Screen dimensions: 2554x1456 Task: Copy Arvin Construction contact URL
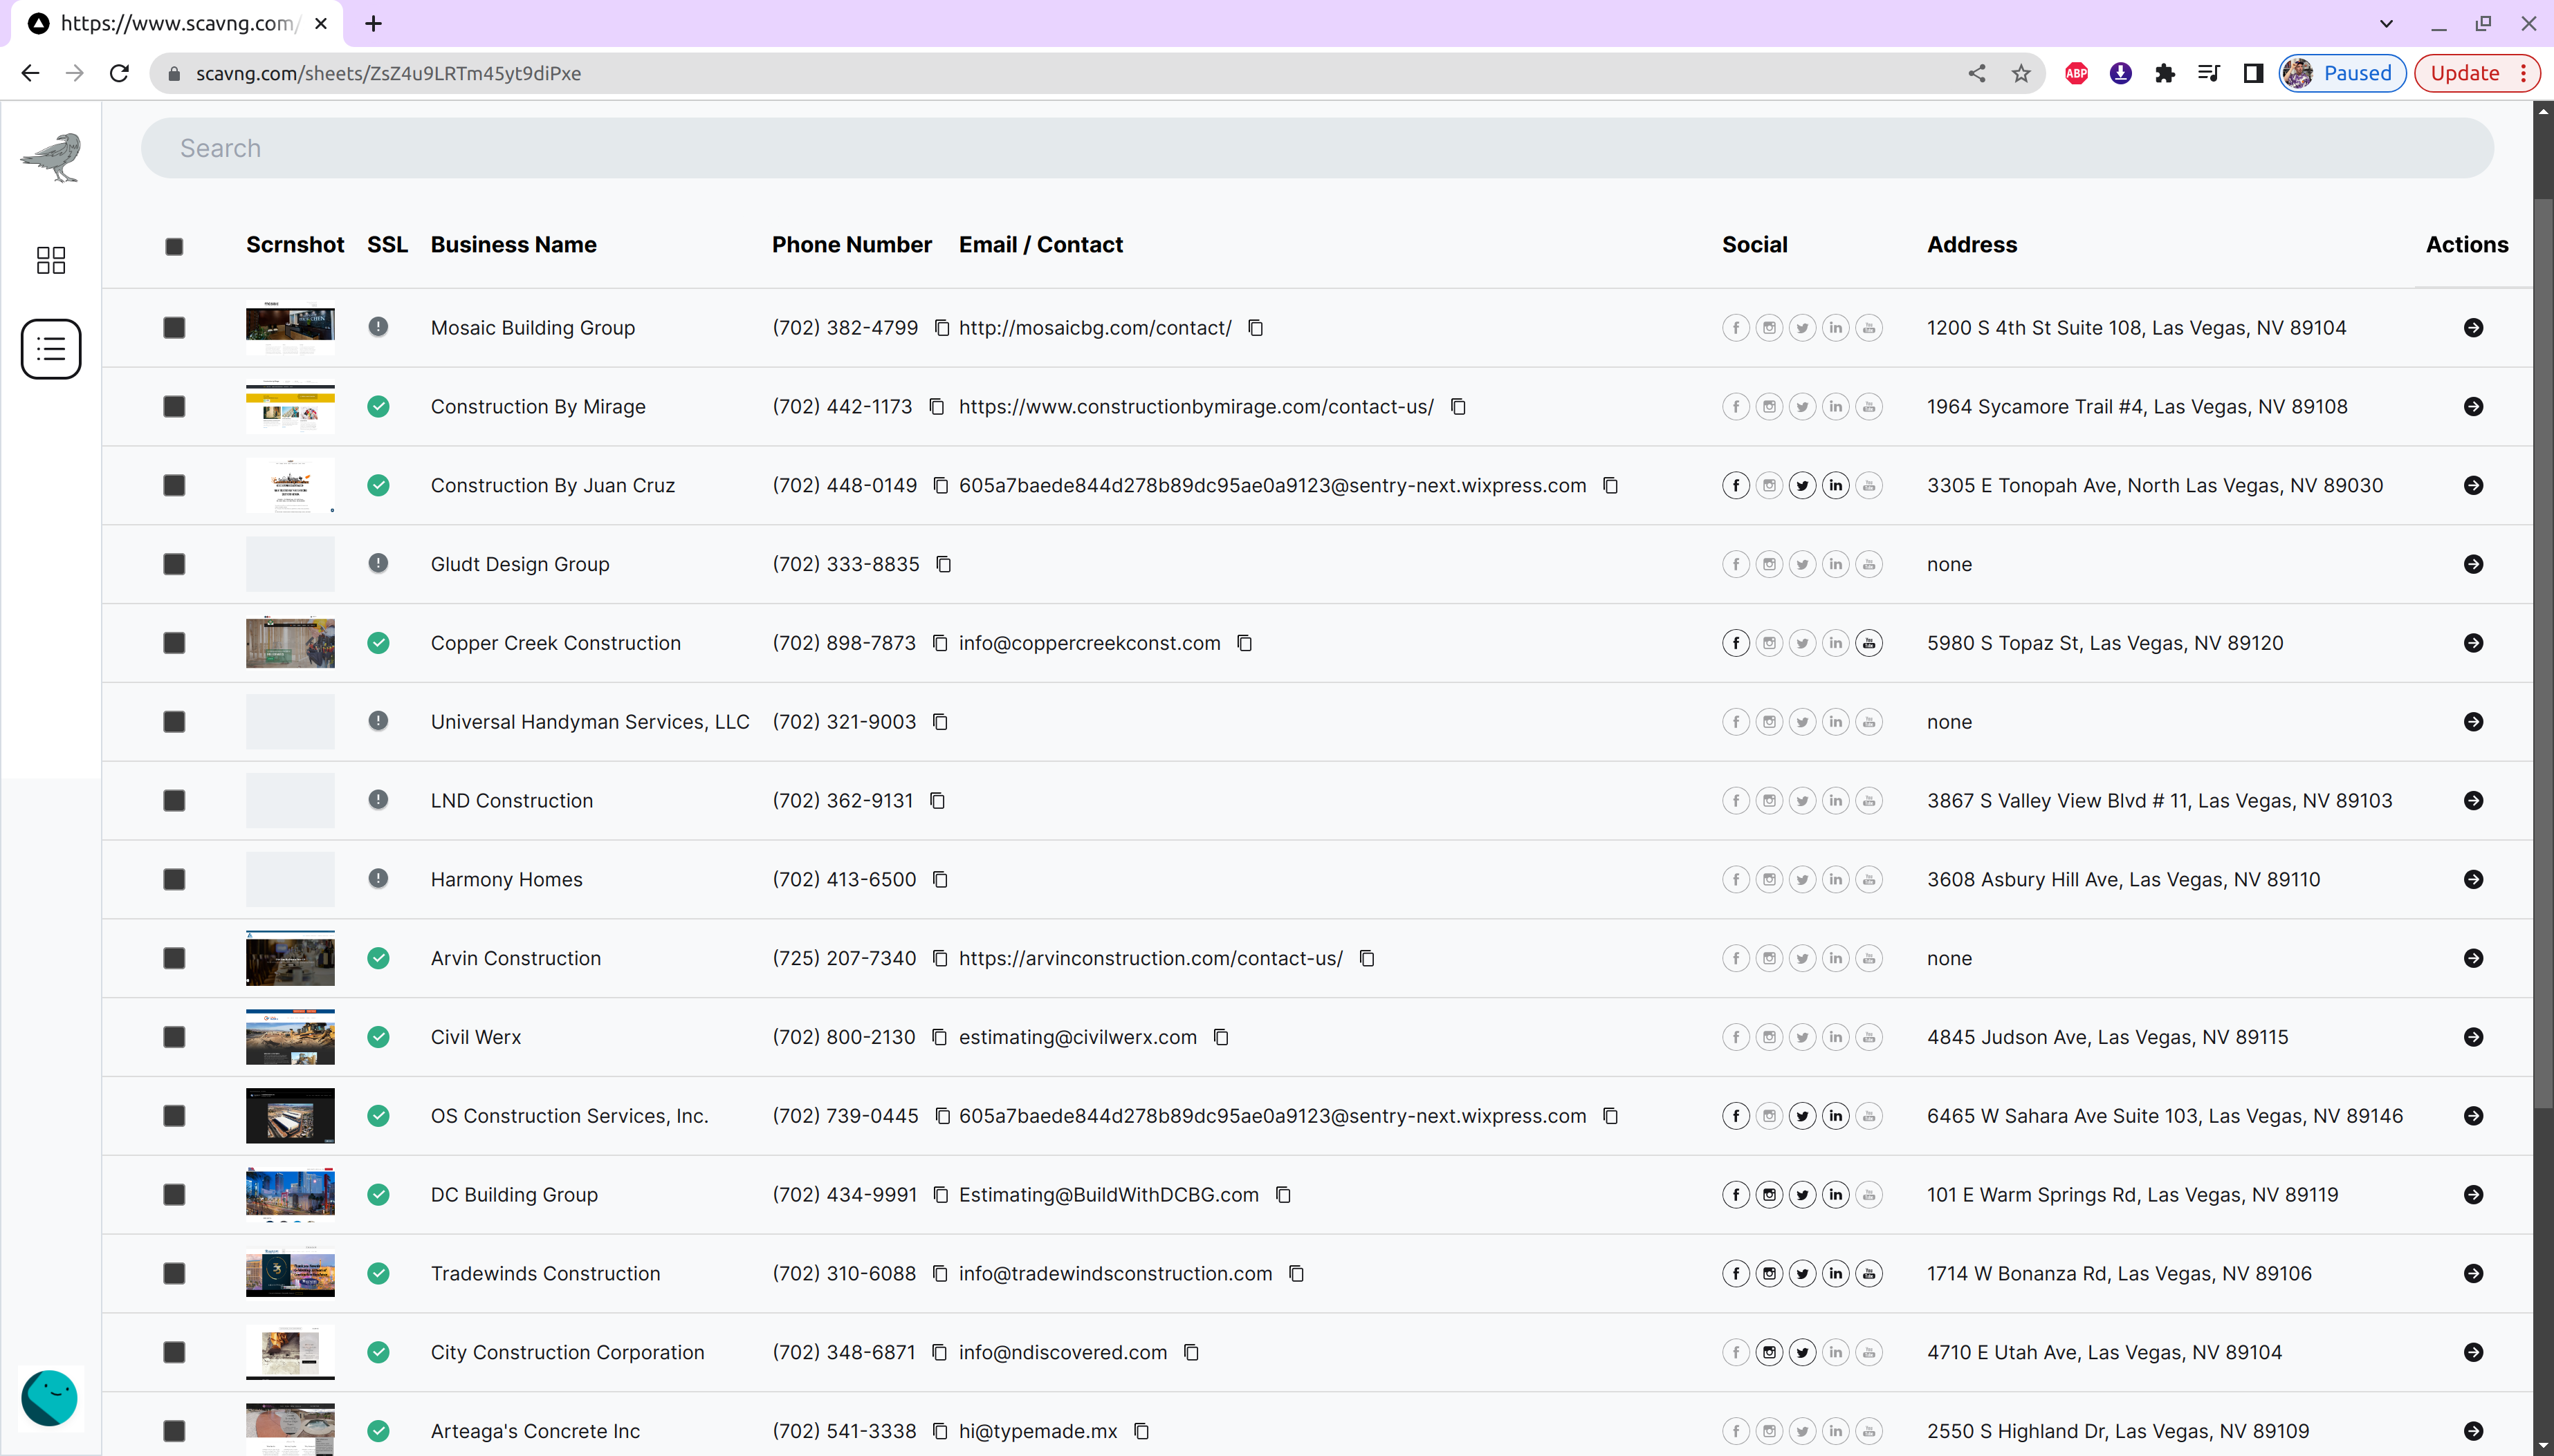(1366, 958)
